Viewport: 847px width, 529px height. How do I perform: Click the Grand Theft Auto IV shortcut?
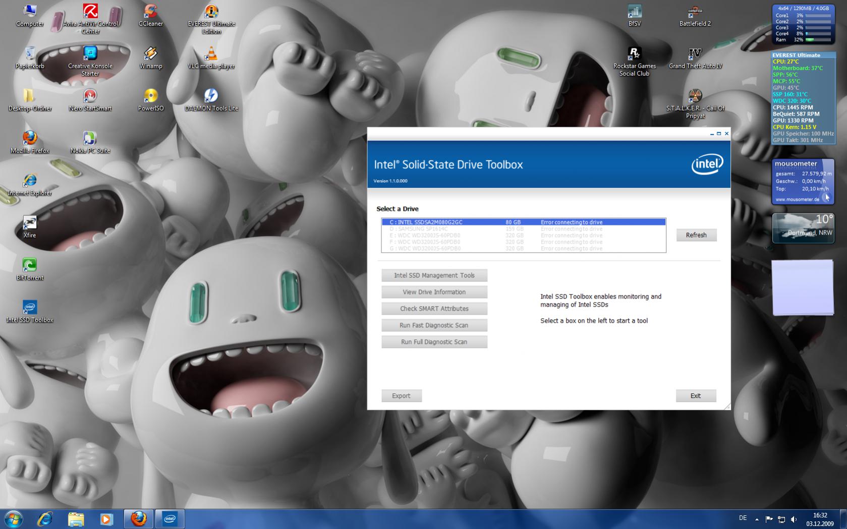pos(695,57)
